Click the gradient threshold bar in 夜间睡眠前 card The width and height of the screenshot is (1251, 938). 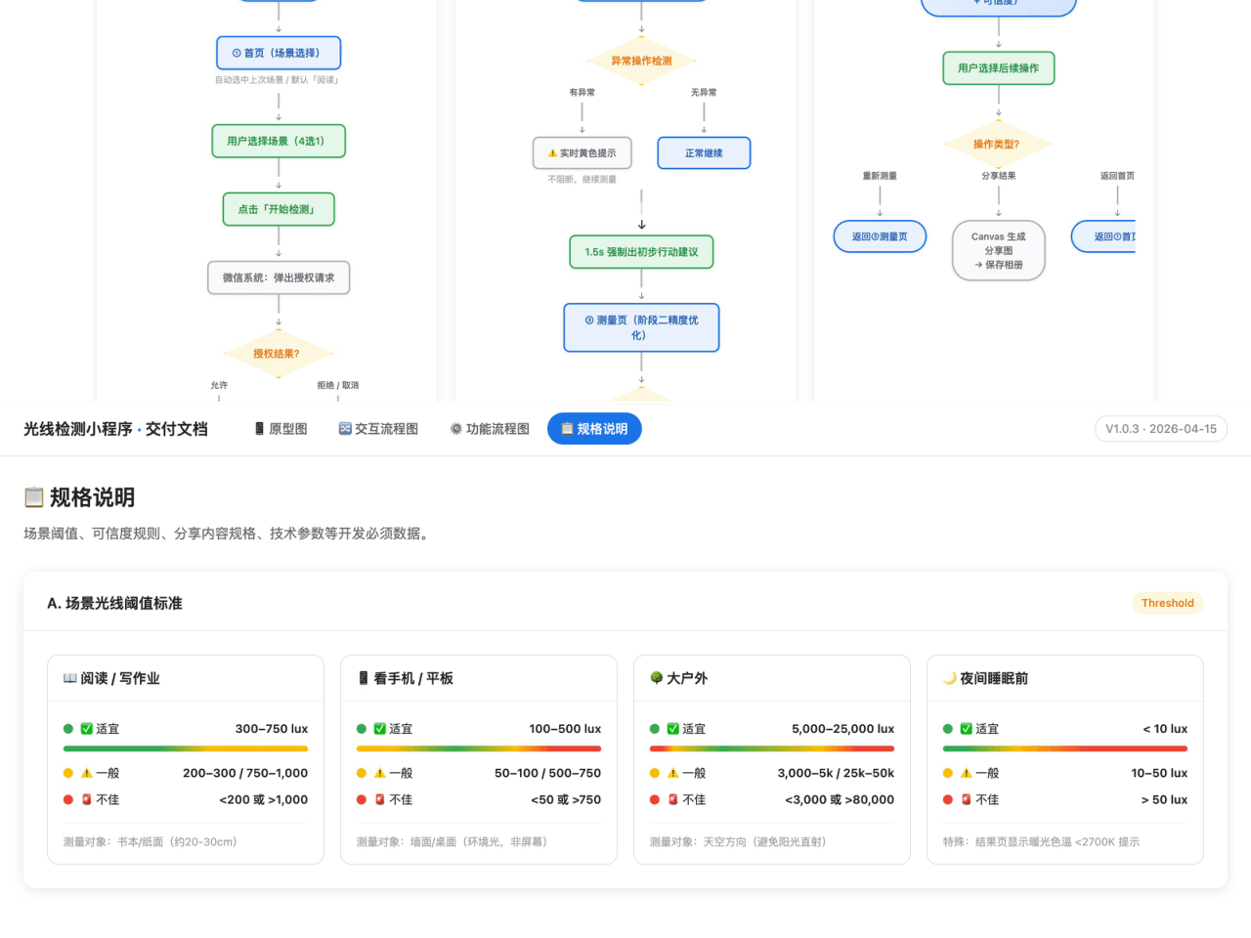click(x=1065, y=749)
